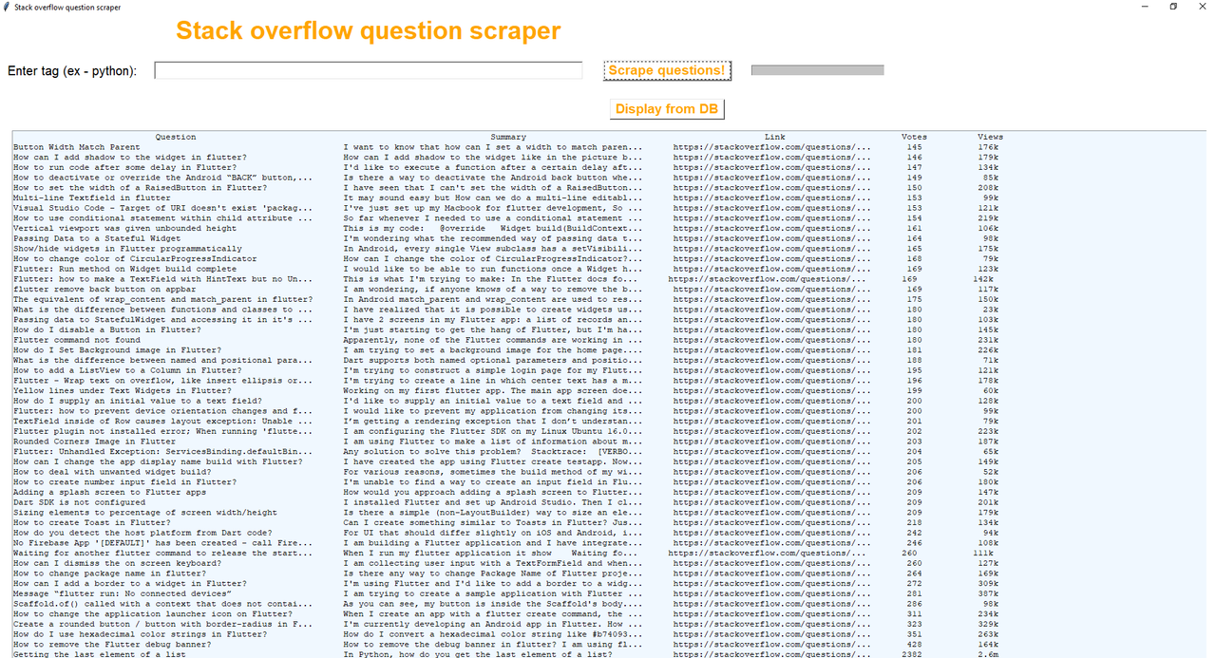The width and height of the screenshot is (1216, 658).
Task: Click the Link column header
Action: [x=774, y=137]
